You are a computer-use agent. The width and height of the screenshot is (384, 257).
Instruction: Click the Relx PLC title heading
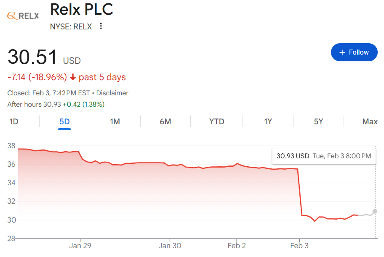tap(82, 9)
